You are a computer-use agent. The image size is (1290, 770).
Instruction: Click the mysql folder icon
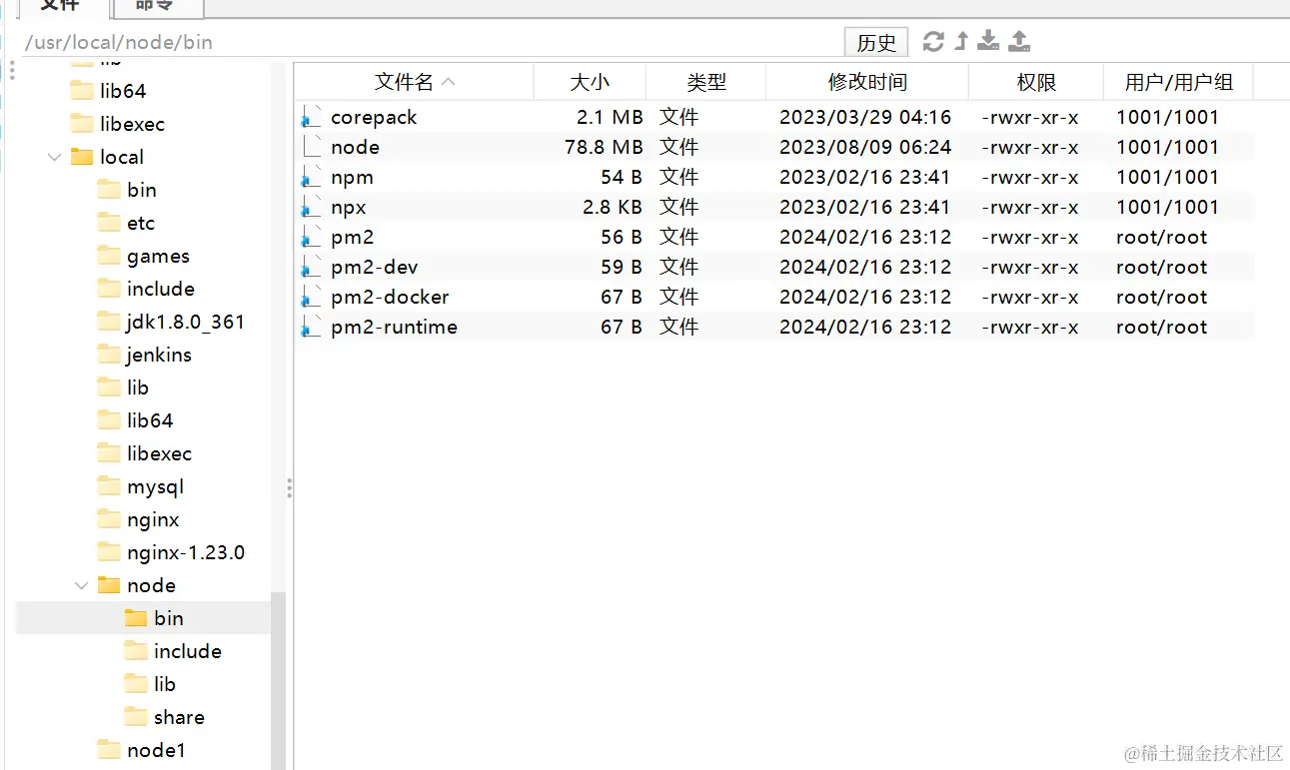[x=109, y=486]
